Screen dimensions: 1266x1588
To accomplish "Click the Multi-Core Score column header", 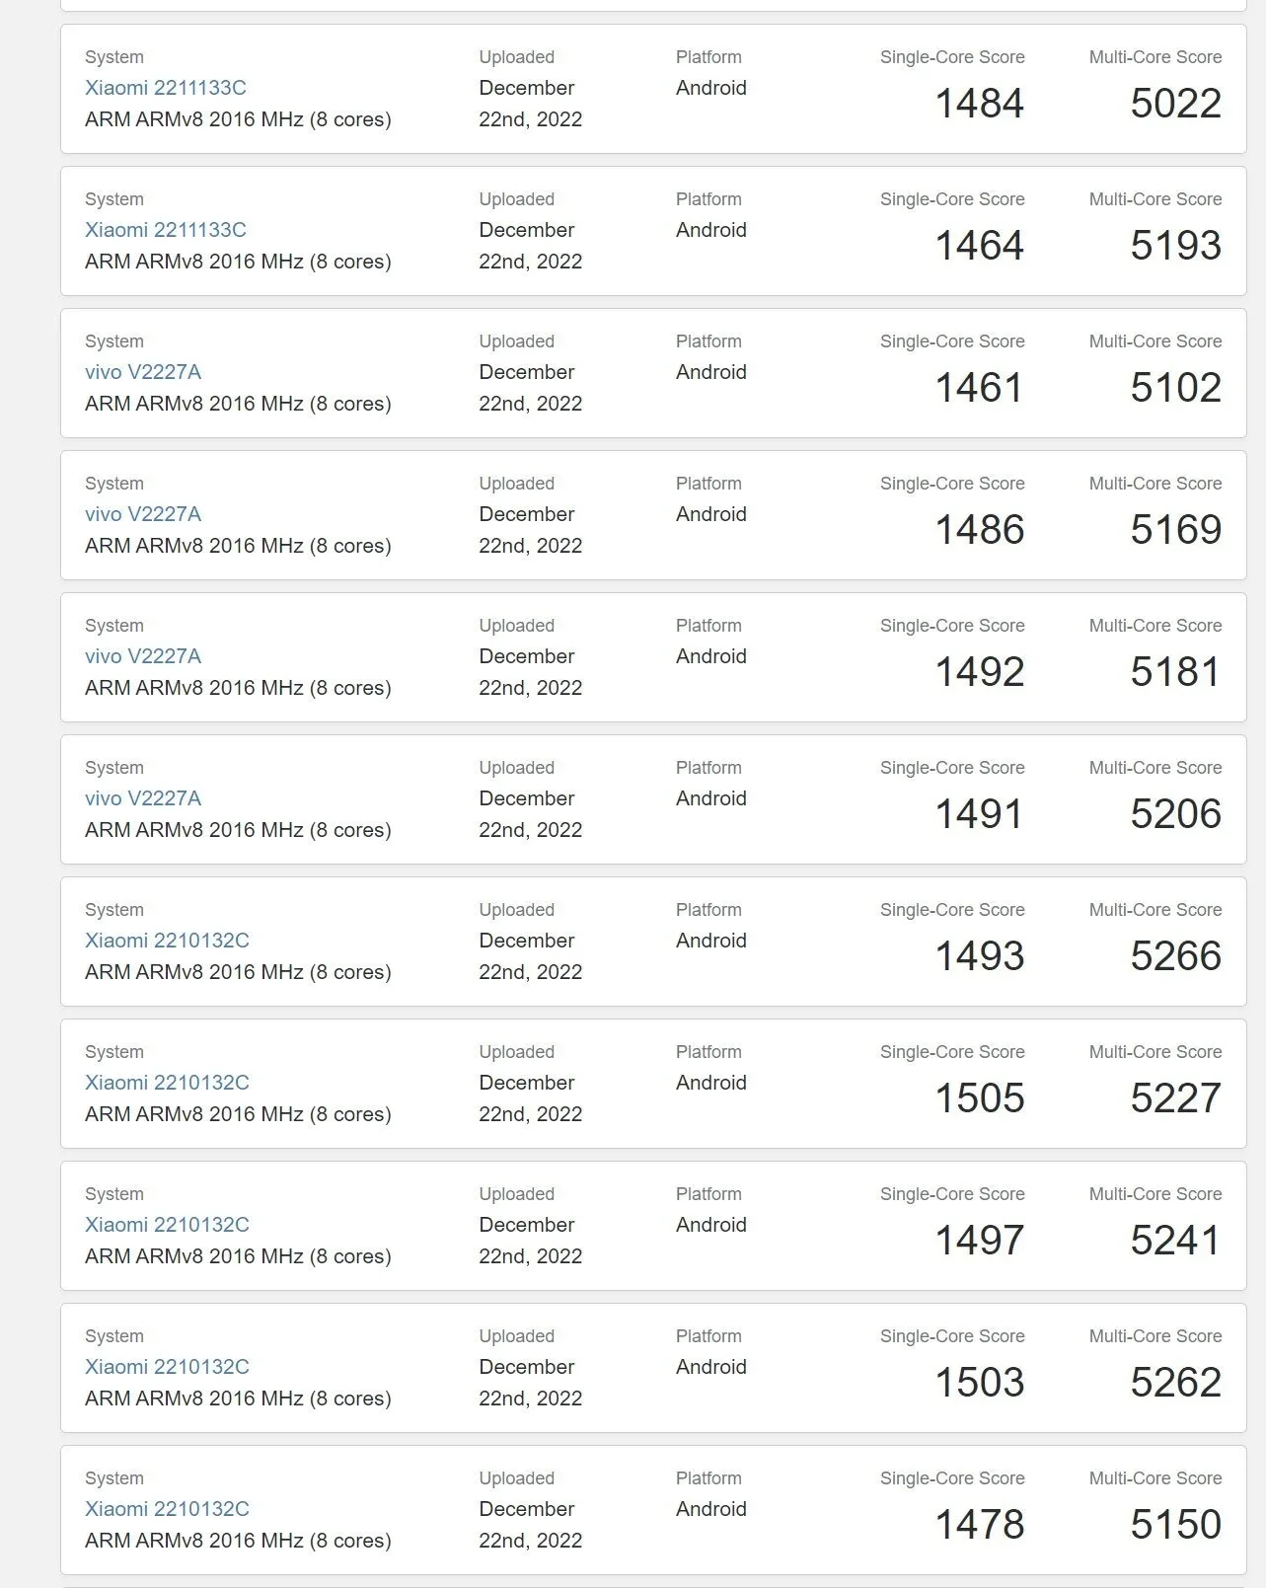I will click(x=1155, y=56).
